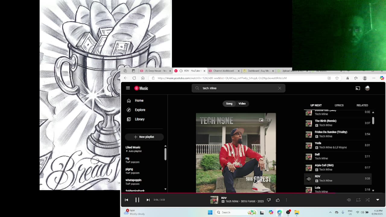Click the taskbar Search box
Viewport: 386px width, 217px height.
click(x=236, y=212)
